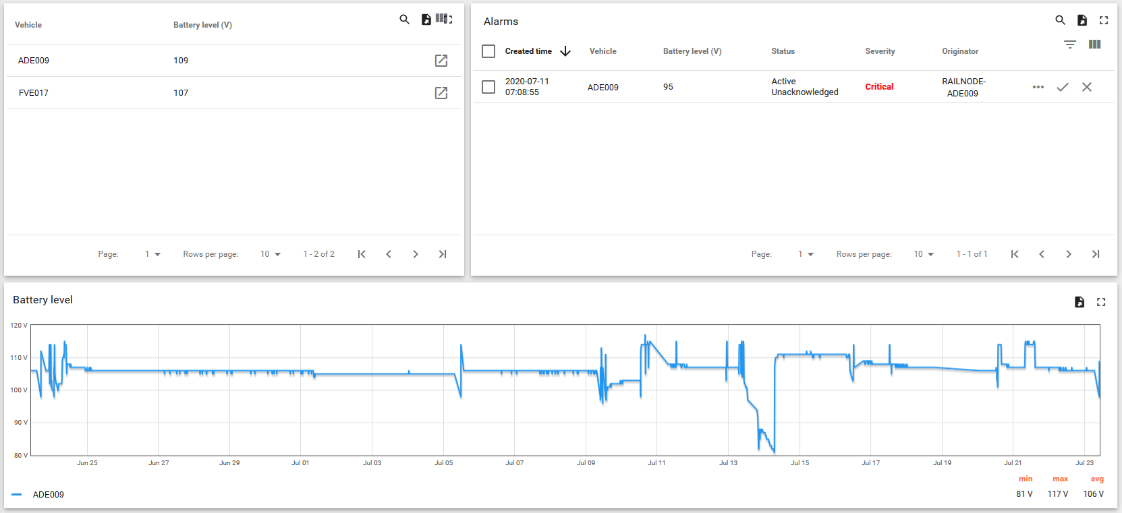Sort alarms by Originator column header
Image resolution: width=1122 pixels, height=513 pixels.
pyautogui.click(x=960, y=51)
